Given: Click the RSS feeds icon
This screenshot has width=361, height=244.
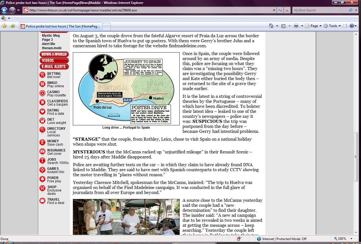Looking at the screenshot, I should pos(283,26).
